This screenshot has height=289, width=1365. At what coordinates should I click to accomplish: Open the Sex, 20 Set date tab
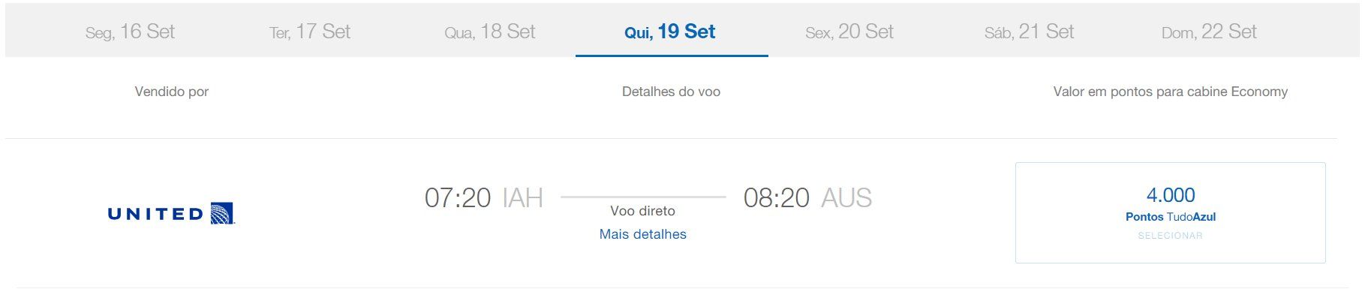coord(849,32)
